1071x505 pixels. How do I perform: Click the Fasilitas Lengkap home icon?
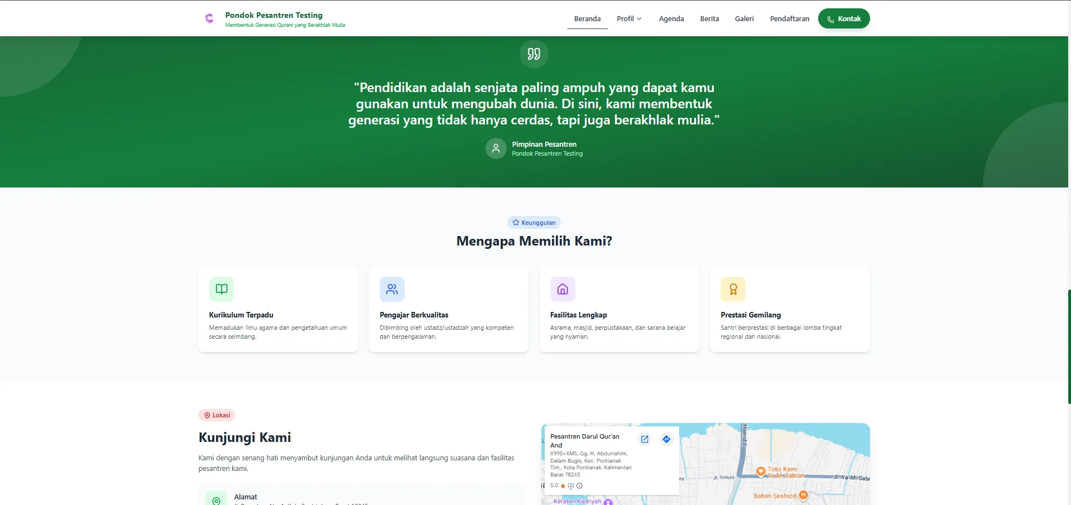click(563, 289)
